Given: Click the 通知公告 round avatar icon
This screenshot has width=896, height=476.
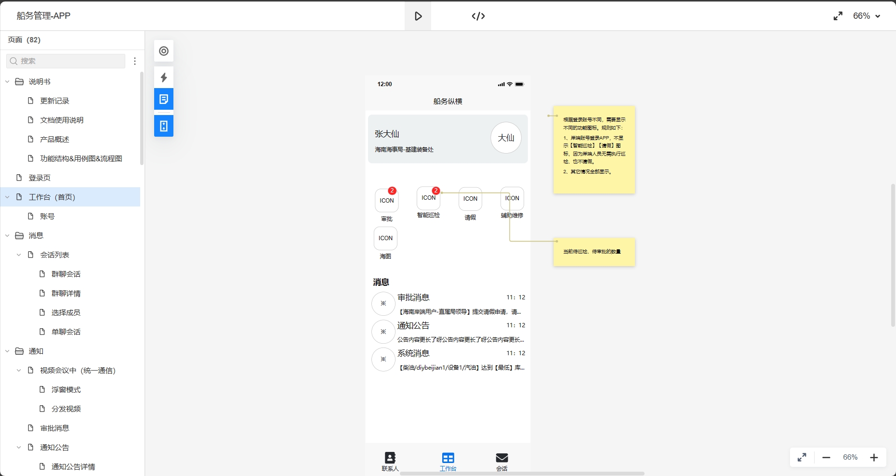Looking at the screenshot, I should [383, 332].
